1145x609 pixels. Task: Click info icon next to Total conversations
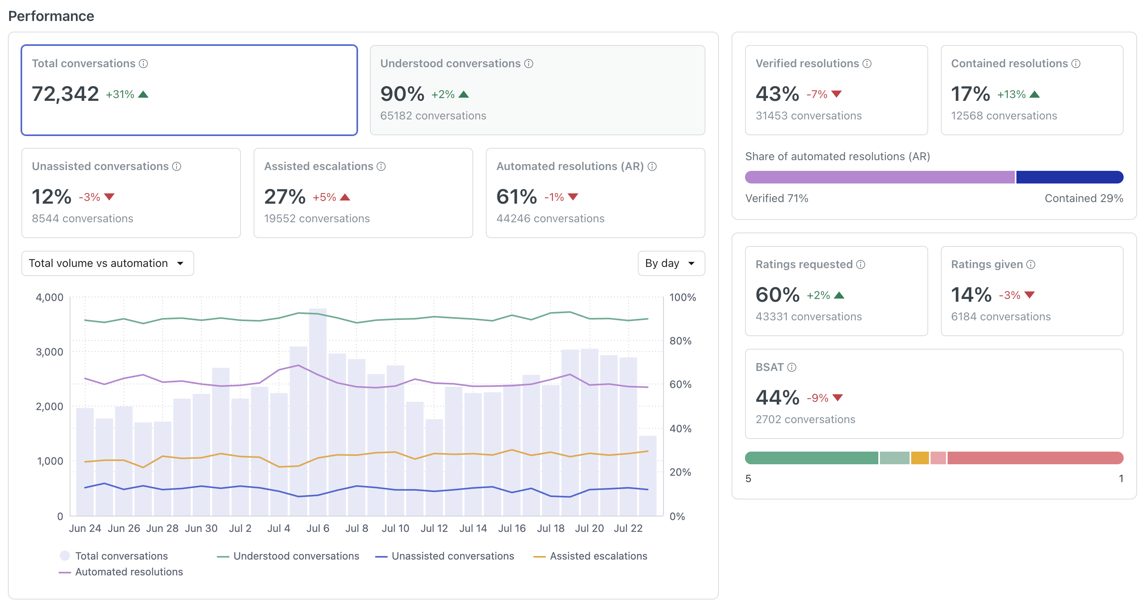tap(143, 64)
